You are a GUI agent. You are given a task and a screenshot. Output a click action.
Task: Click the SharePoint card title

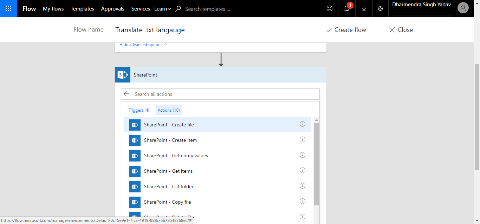145,75
